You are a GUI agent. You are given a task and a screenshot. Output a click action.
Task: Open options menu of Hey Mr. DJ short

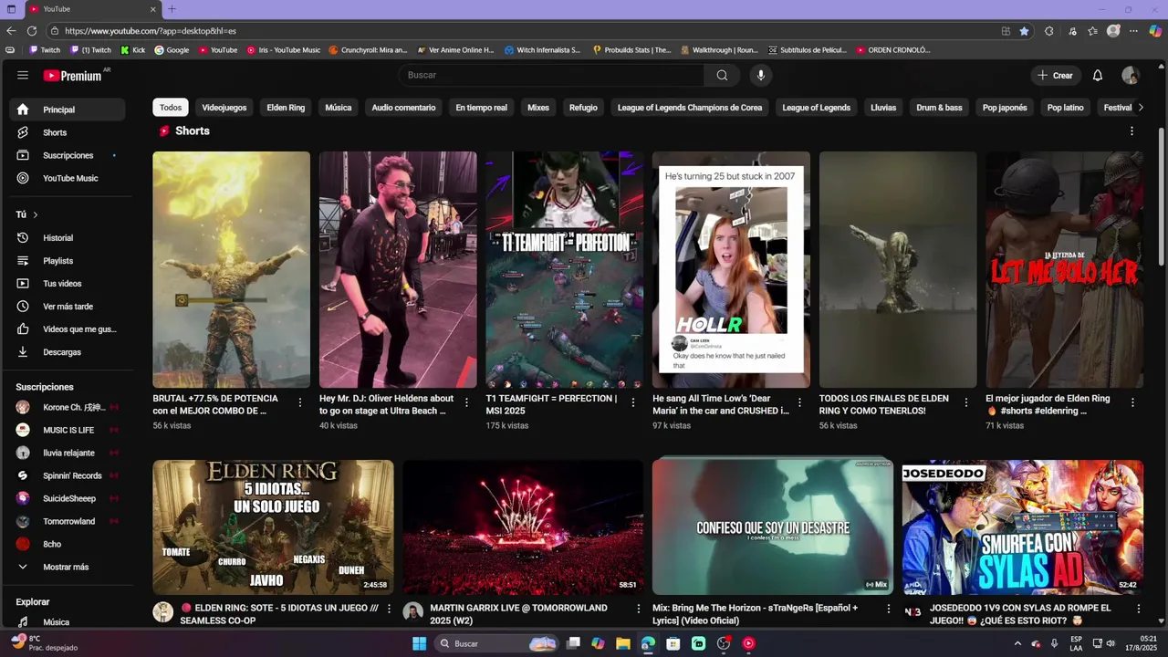pos(466,401)
